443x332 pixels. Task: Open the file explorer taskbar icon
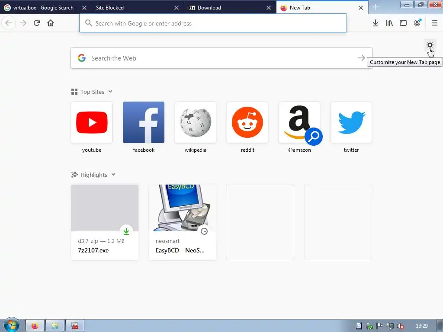[x=55, y=326]
